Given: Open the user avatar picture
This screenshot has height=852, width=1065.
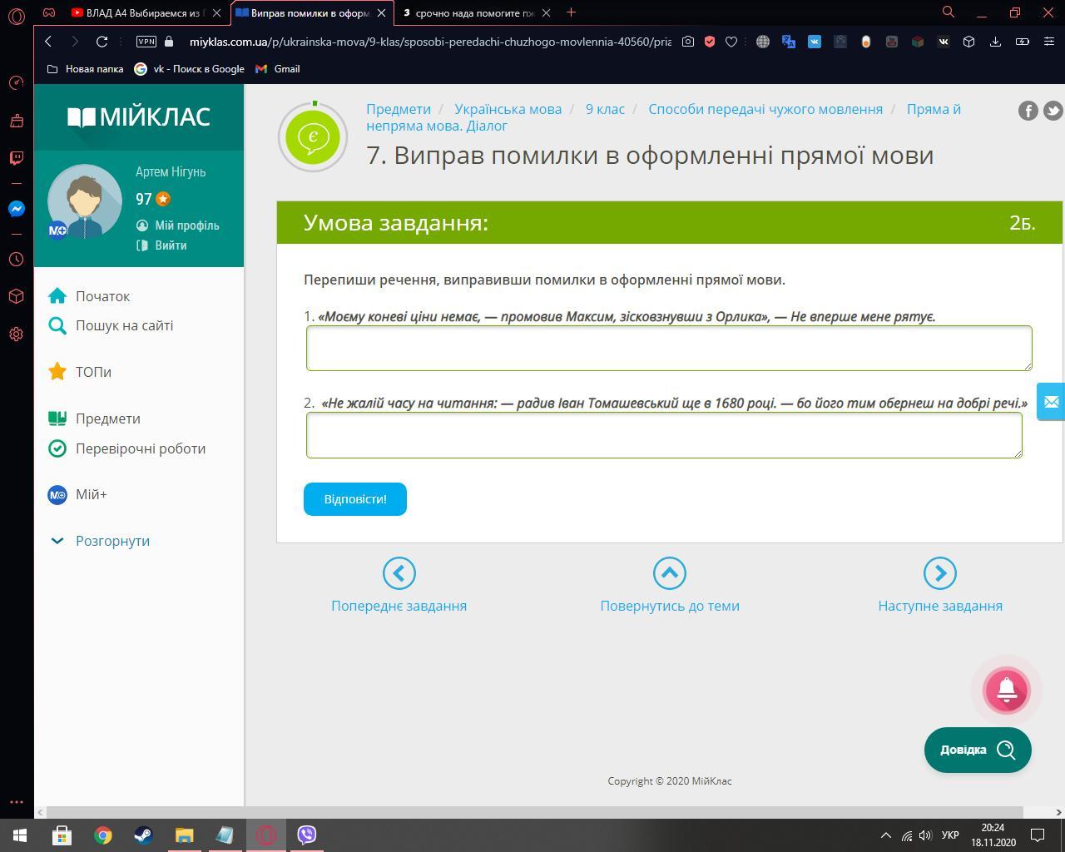Looking at the screenshot, I should pyautogui.click(x=85, y=201).
